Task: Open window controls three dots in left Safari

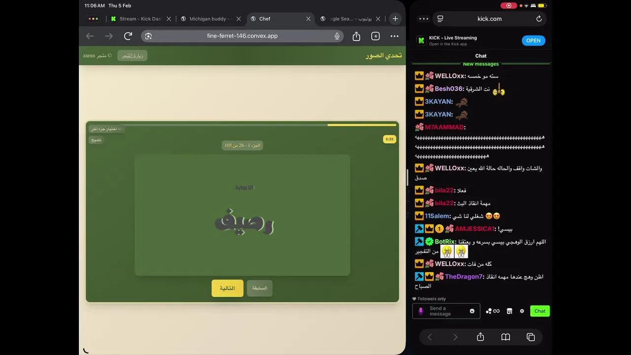Action: click(x=93, y=19)
